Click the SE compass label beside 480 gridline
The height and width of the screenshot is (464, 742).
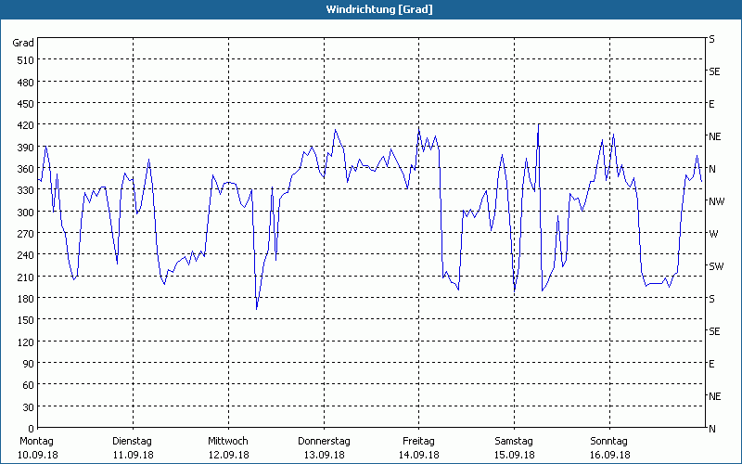click(x=714, y=71)
